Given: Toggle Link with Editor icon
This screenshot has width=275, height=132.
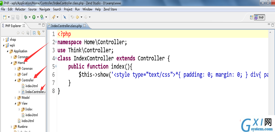Looking at the screenshot, I should click(39, 33).
